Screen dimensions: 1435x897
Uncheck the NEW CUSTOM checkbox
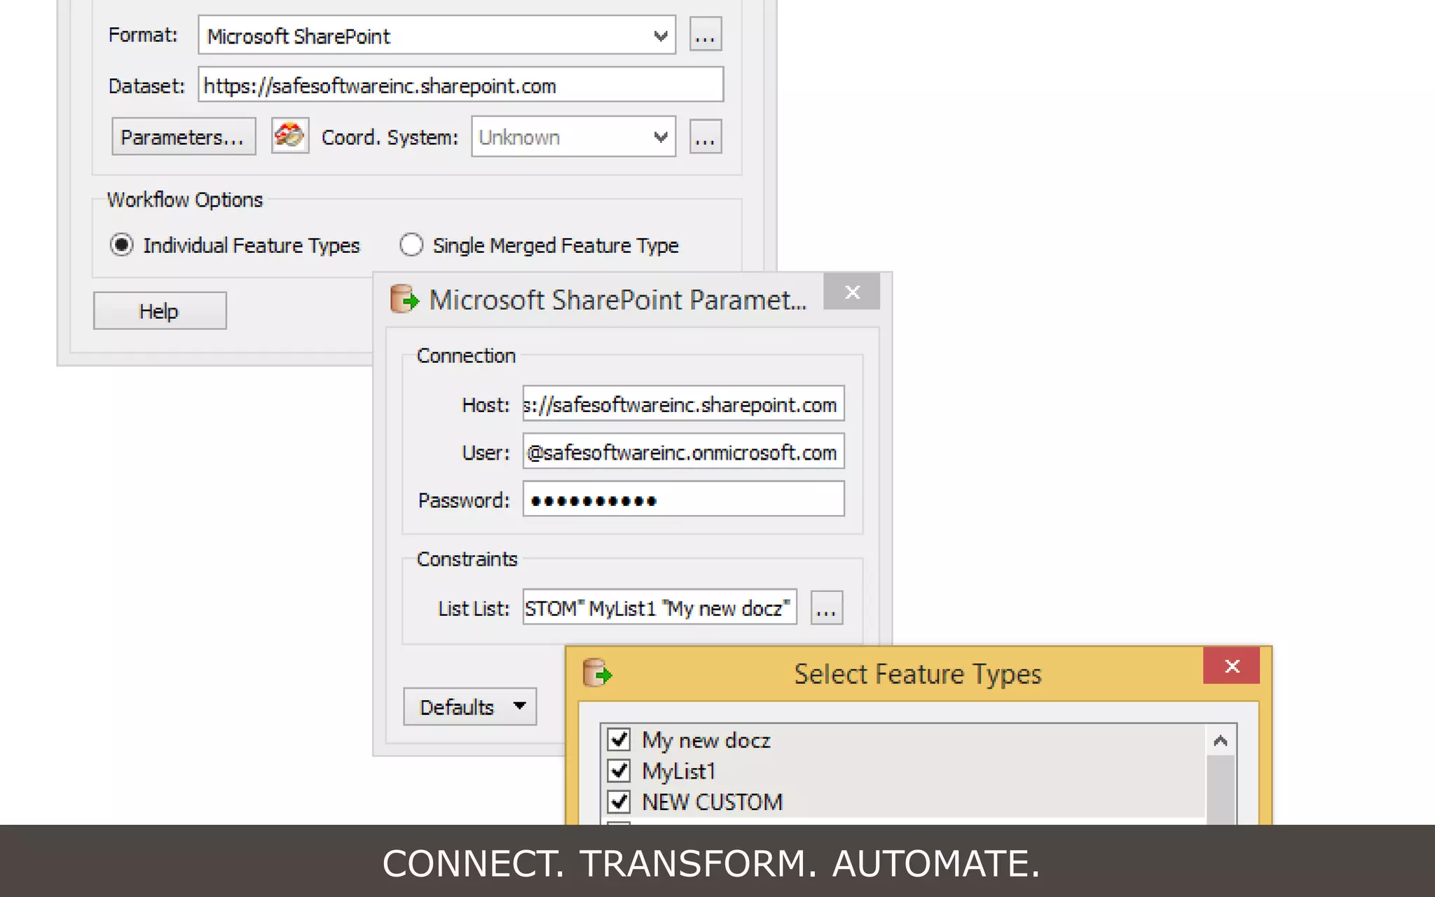[x=619, y=801]
